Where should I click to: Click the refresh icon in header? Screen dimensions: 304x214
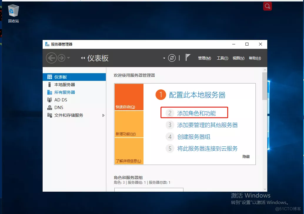(x=172, y=58)
